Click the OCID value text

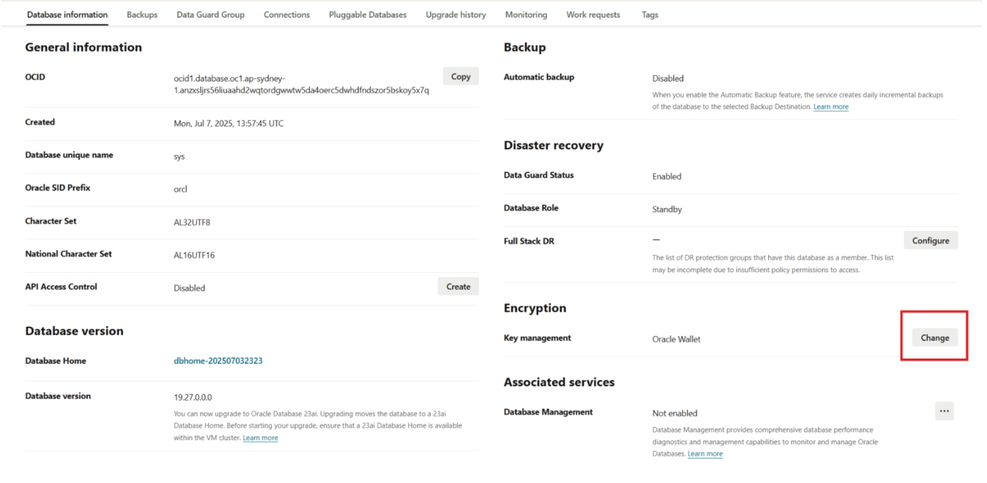point(300,85)
